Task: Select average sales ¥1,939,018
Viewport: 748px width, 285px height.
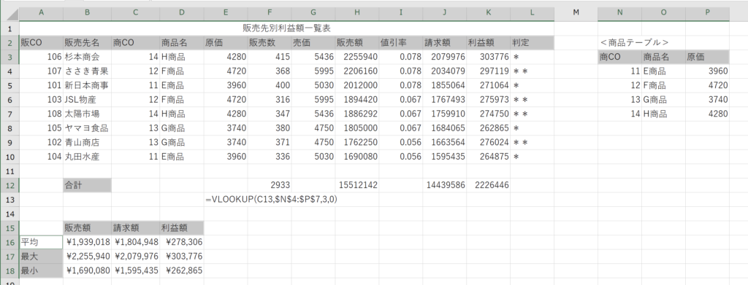Action: coord(88,242)
